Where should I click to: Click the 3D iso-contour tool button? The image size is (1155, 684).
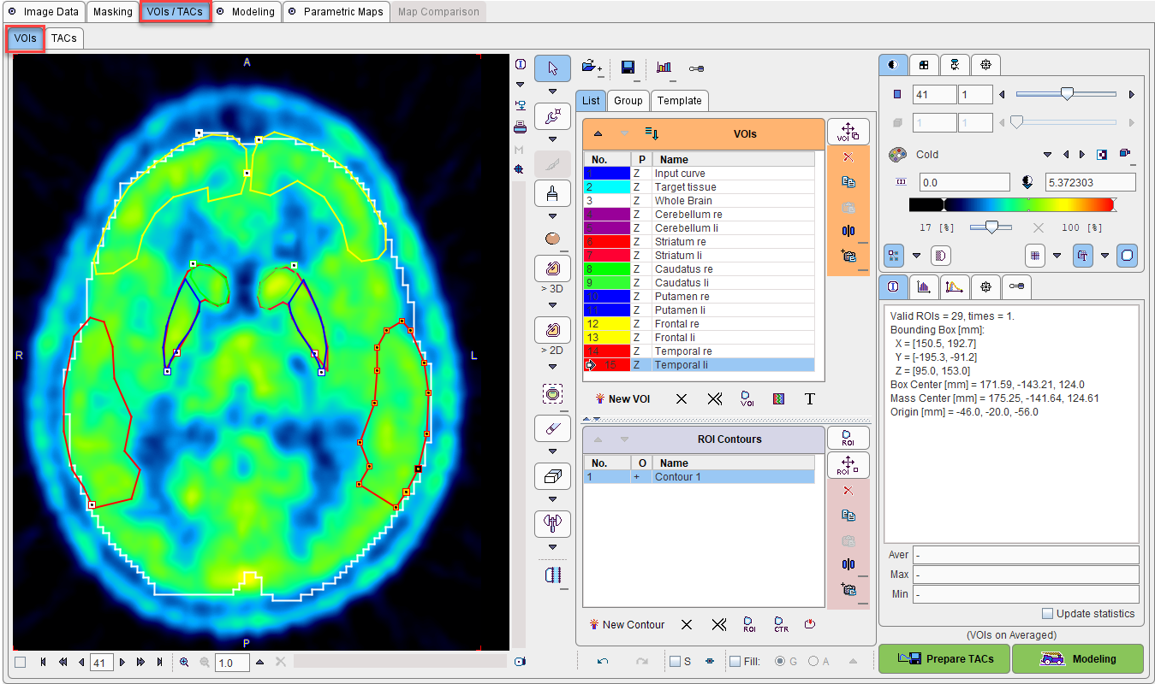[x=552, y=268]
